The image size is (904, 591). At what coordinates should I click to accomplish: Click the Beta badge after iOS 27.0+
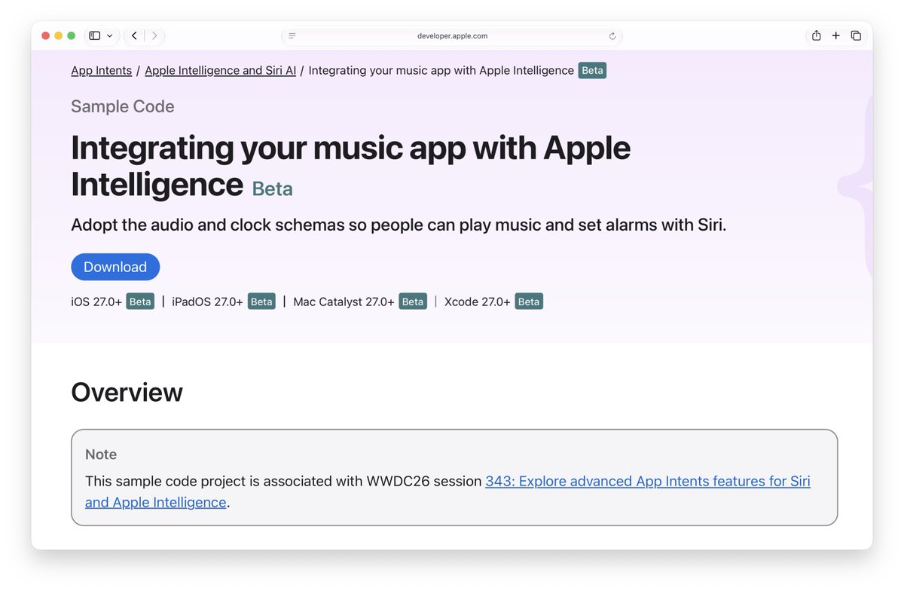pos(140,302)
